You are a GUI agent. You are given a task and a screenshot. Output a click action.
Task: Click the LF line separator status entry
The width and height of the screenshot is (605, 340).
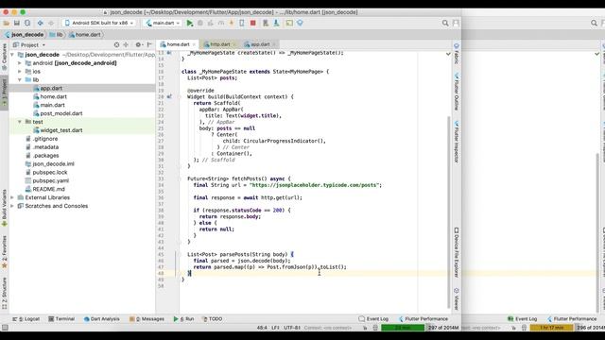[275, 328]
